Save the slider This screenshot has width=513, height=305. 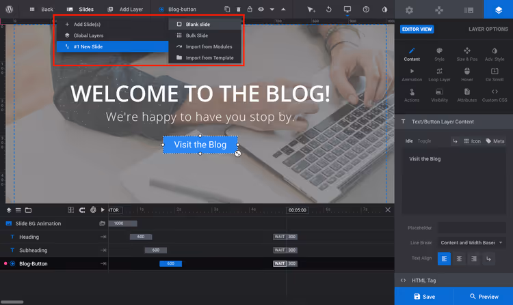click(x=424, y=296)
